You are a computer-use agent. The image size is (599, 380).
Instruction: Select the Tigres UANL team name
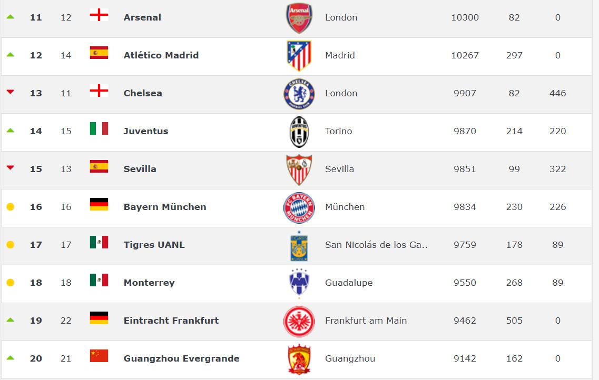(154, 245)
